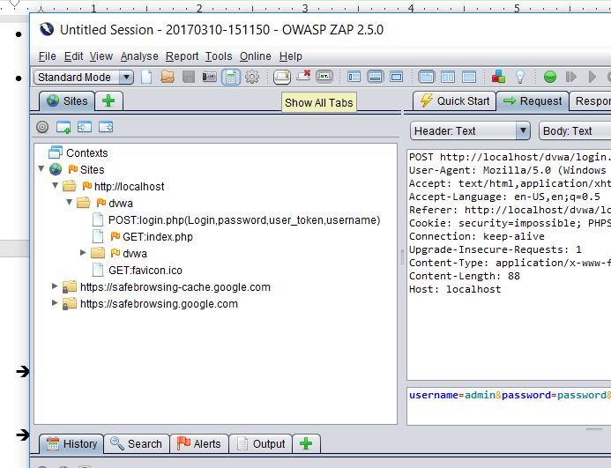Show request above response layout icon

(469, 77)
